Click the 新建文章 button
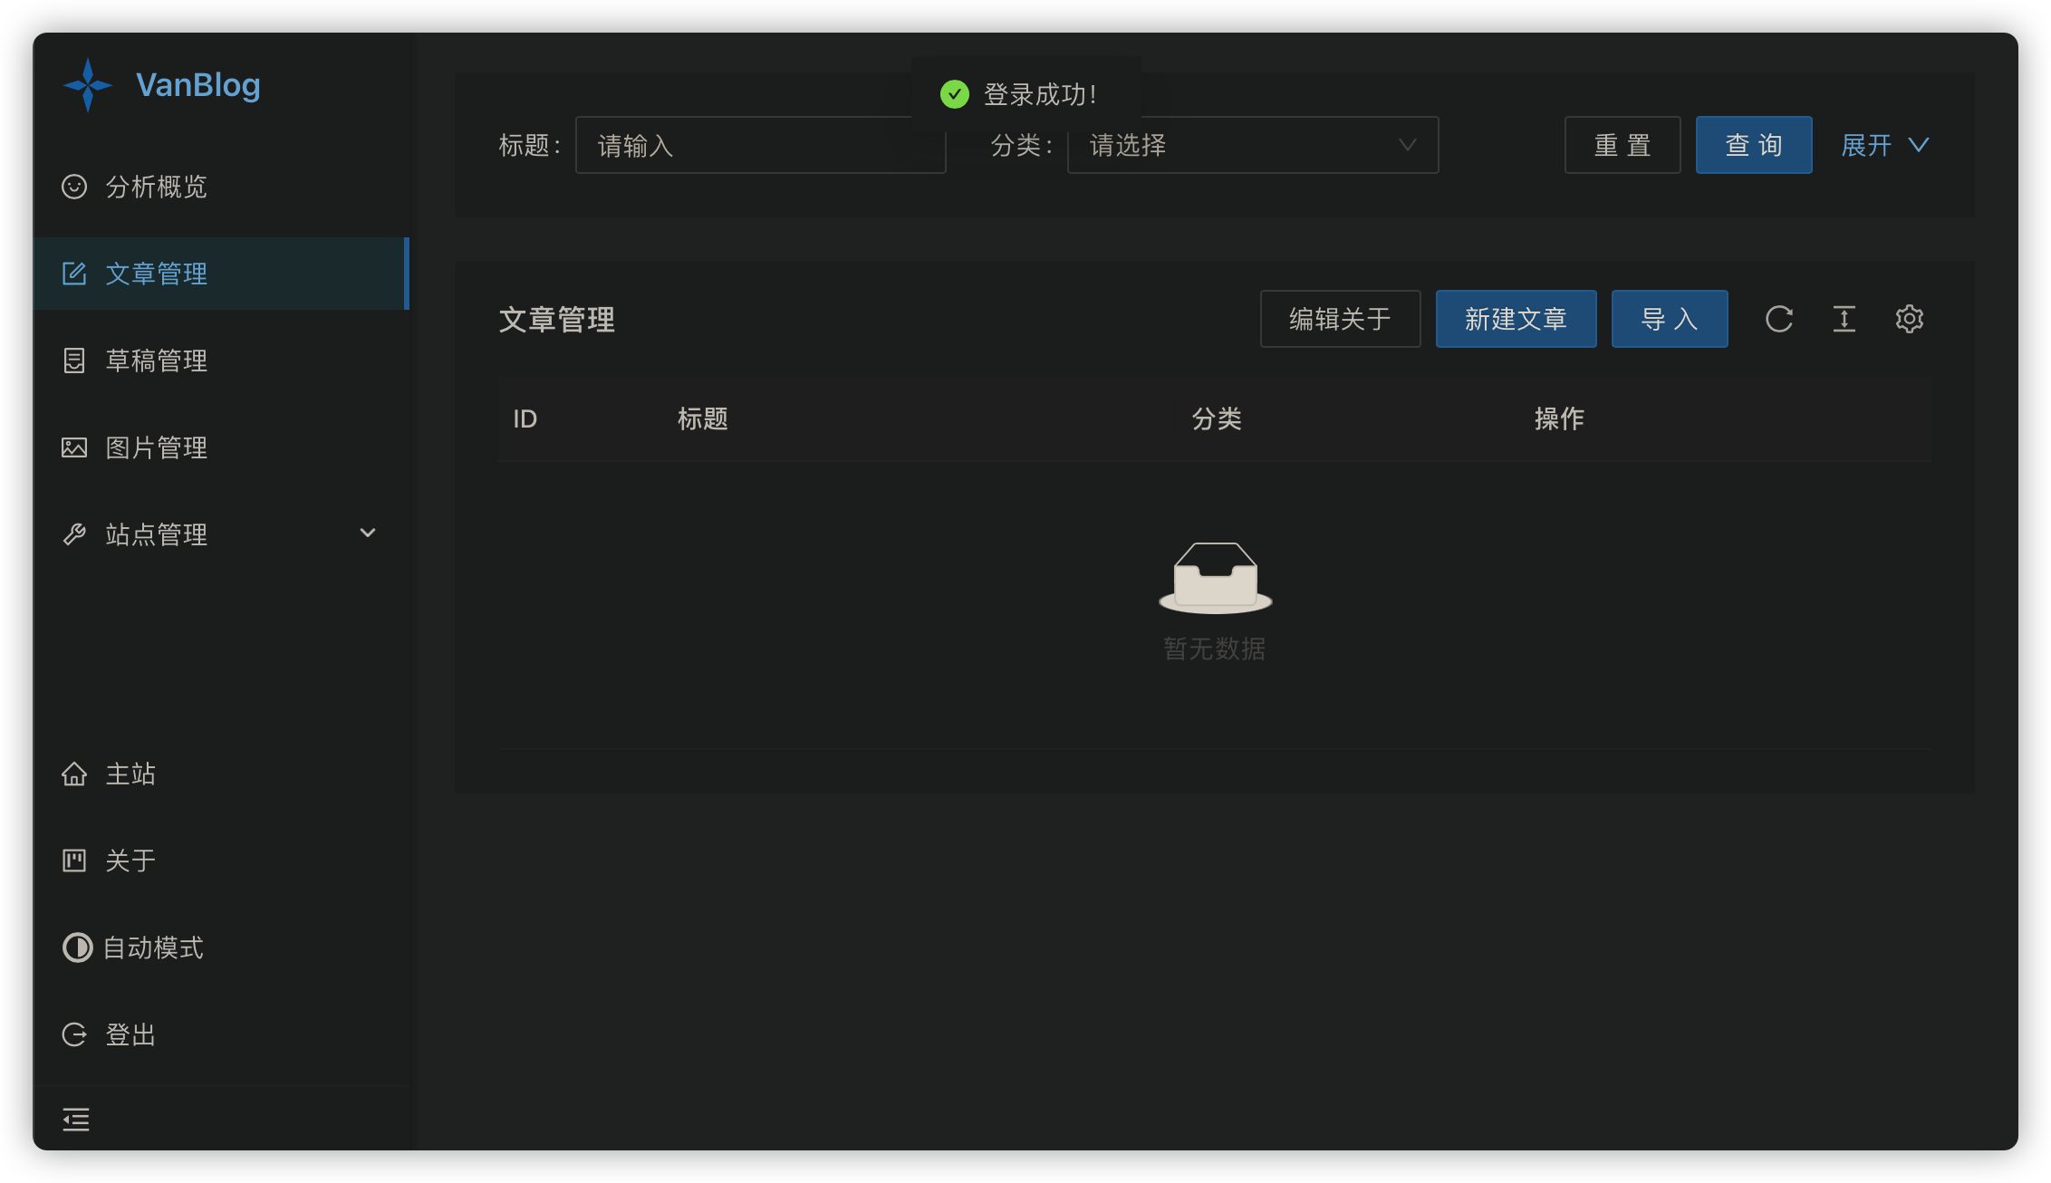Image resolution: width=2051 pixels, height=1183 pixels. 1516,319
